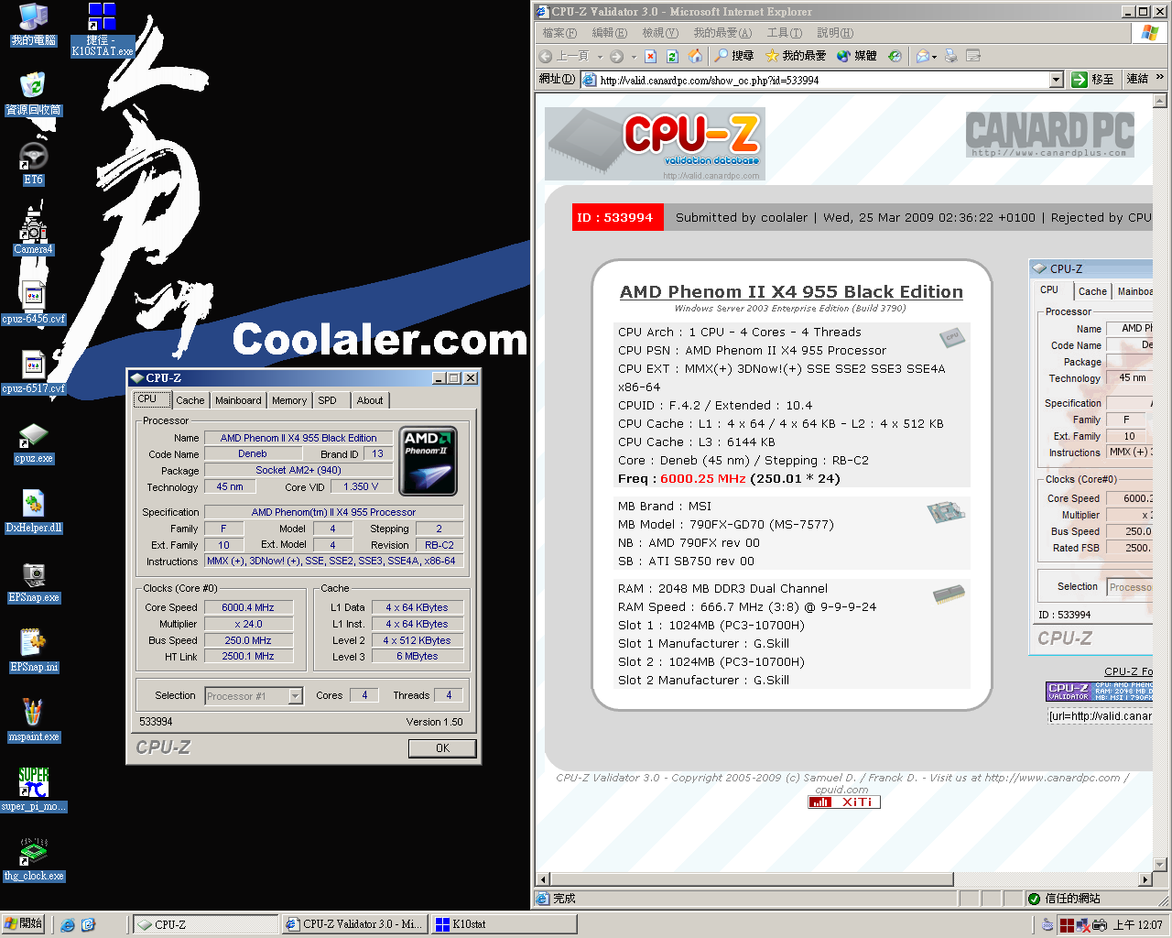
Task: Open the Recycle Bin desktop icon
Action: coord(34,93)
